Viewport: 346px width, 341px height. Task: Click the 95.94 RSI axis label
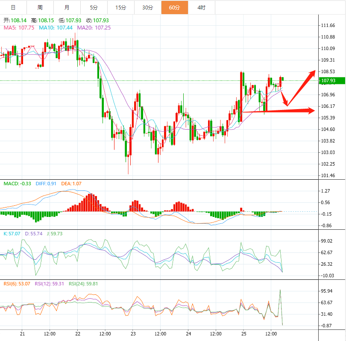click(327, 291)
